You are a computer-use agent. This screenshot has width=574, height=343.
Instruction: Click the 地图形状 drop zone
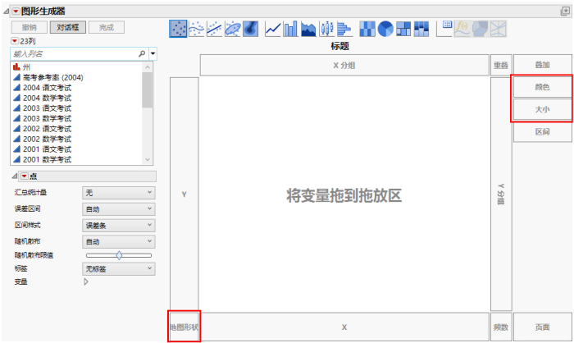point(184,327)
